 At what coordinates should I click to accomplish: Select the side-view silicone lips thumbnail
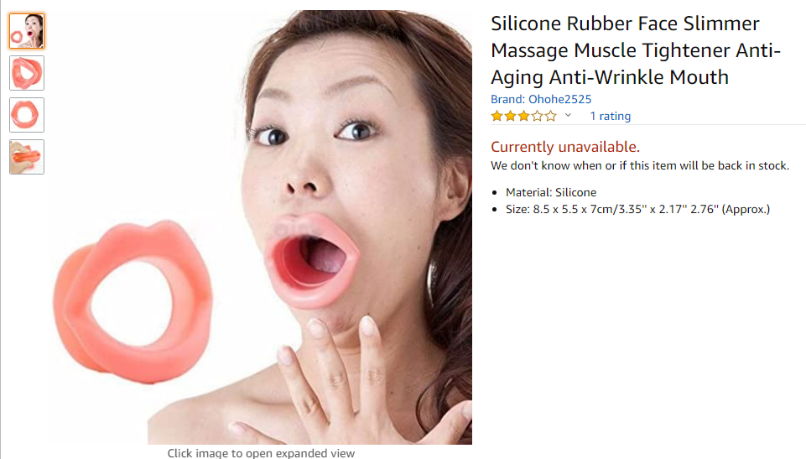tap(27, 73)
